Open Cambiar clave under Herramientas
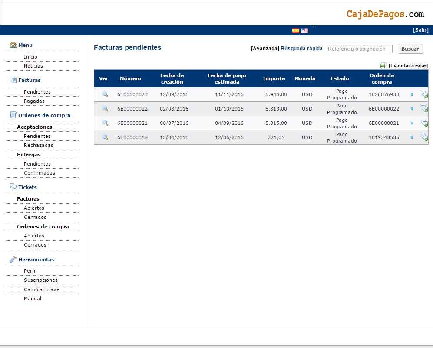The image size is (433, 348). point(42,289)
